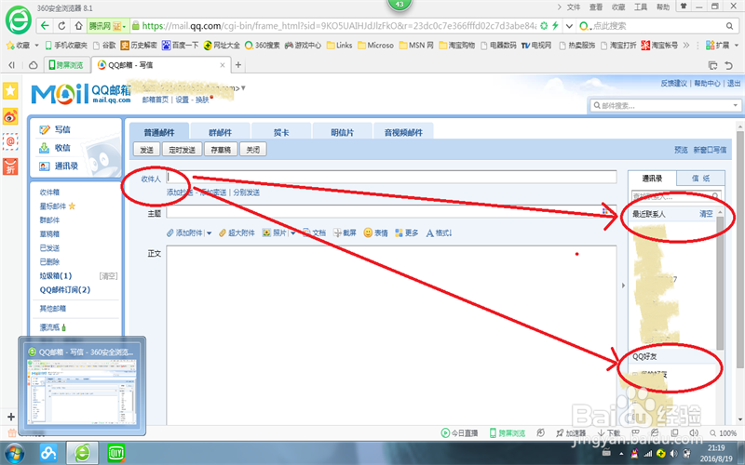
Task: Click the browser back arrow button
Action: [45, 26]
